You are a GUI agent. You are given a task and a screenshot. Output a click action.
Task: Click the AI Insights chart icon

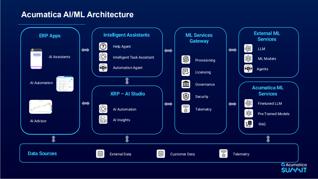(x=103, y=120)
